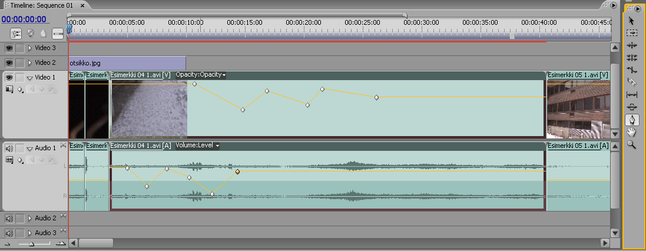Toggle lock box on Audio 1
Screen dimensions: 646x251
(x=20, y=148)
